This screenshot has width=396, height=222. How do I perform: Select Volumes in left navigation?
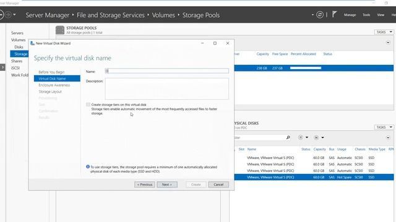pos(18,40)
